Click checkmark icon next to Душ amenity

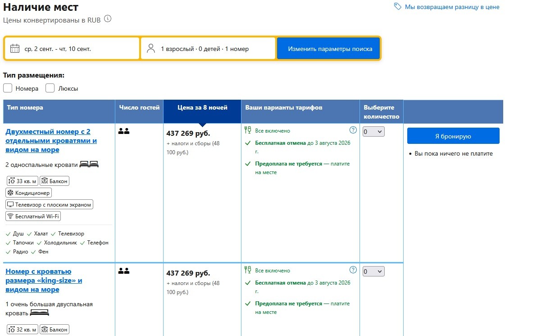pos(8,234)
